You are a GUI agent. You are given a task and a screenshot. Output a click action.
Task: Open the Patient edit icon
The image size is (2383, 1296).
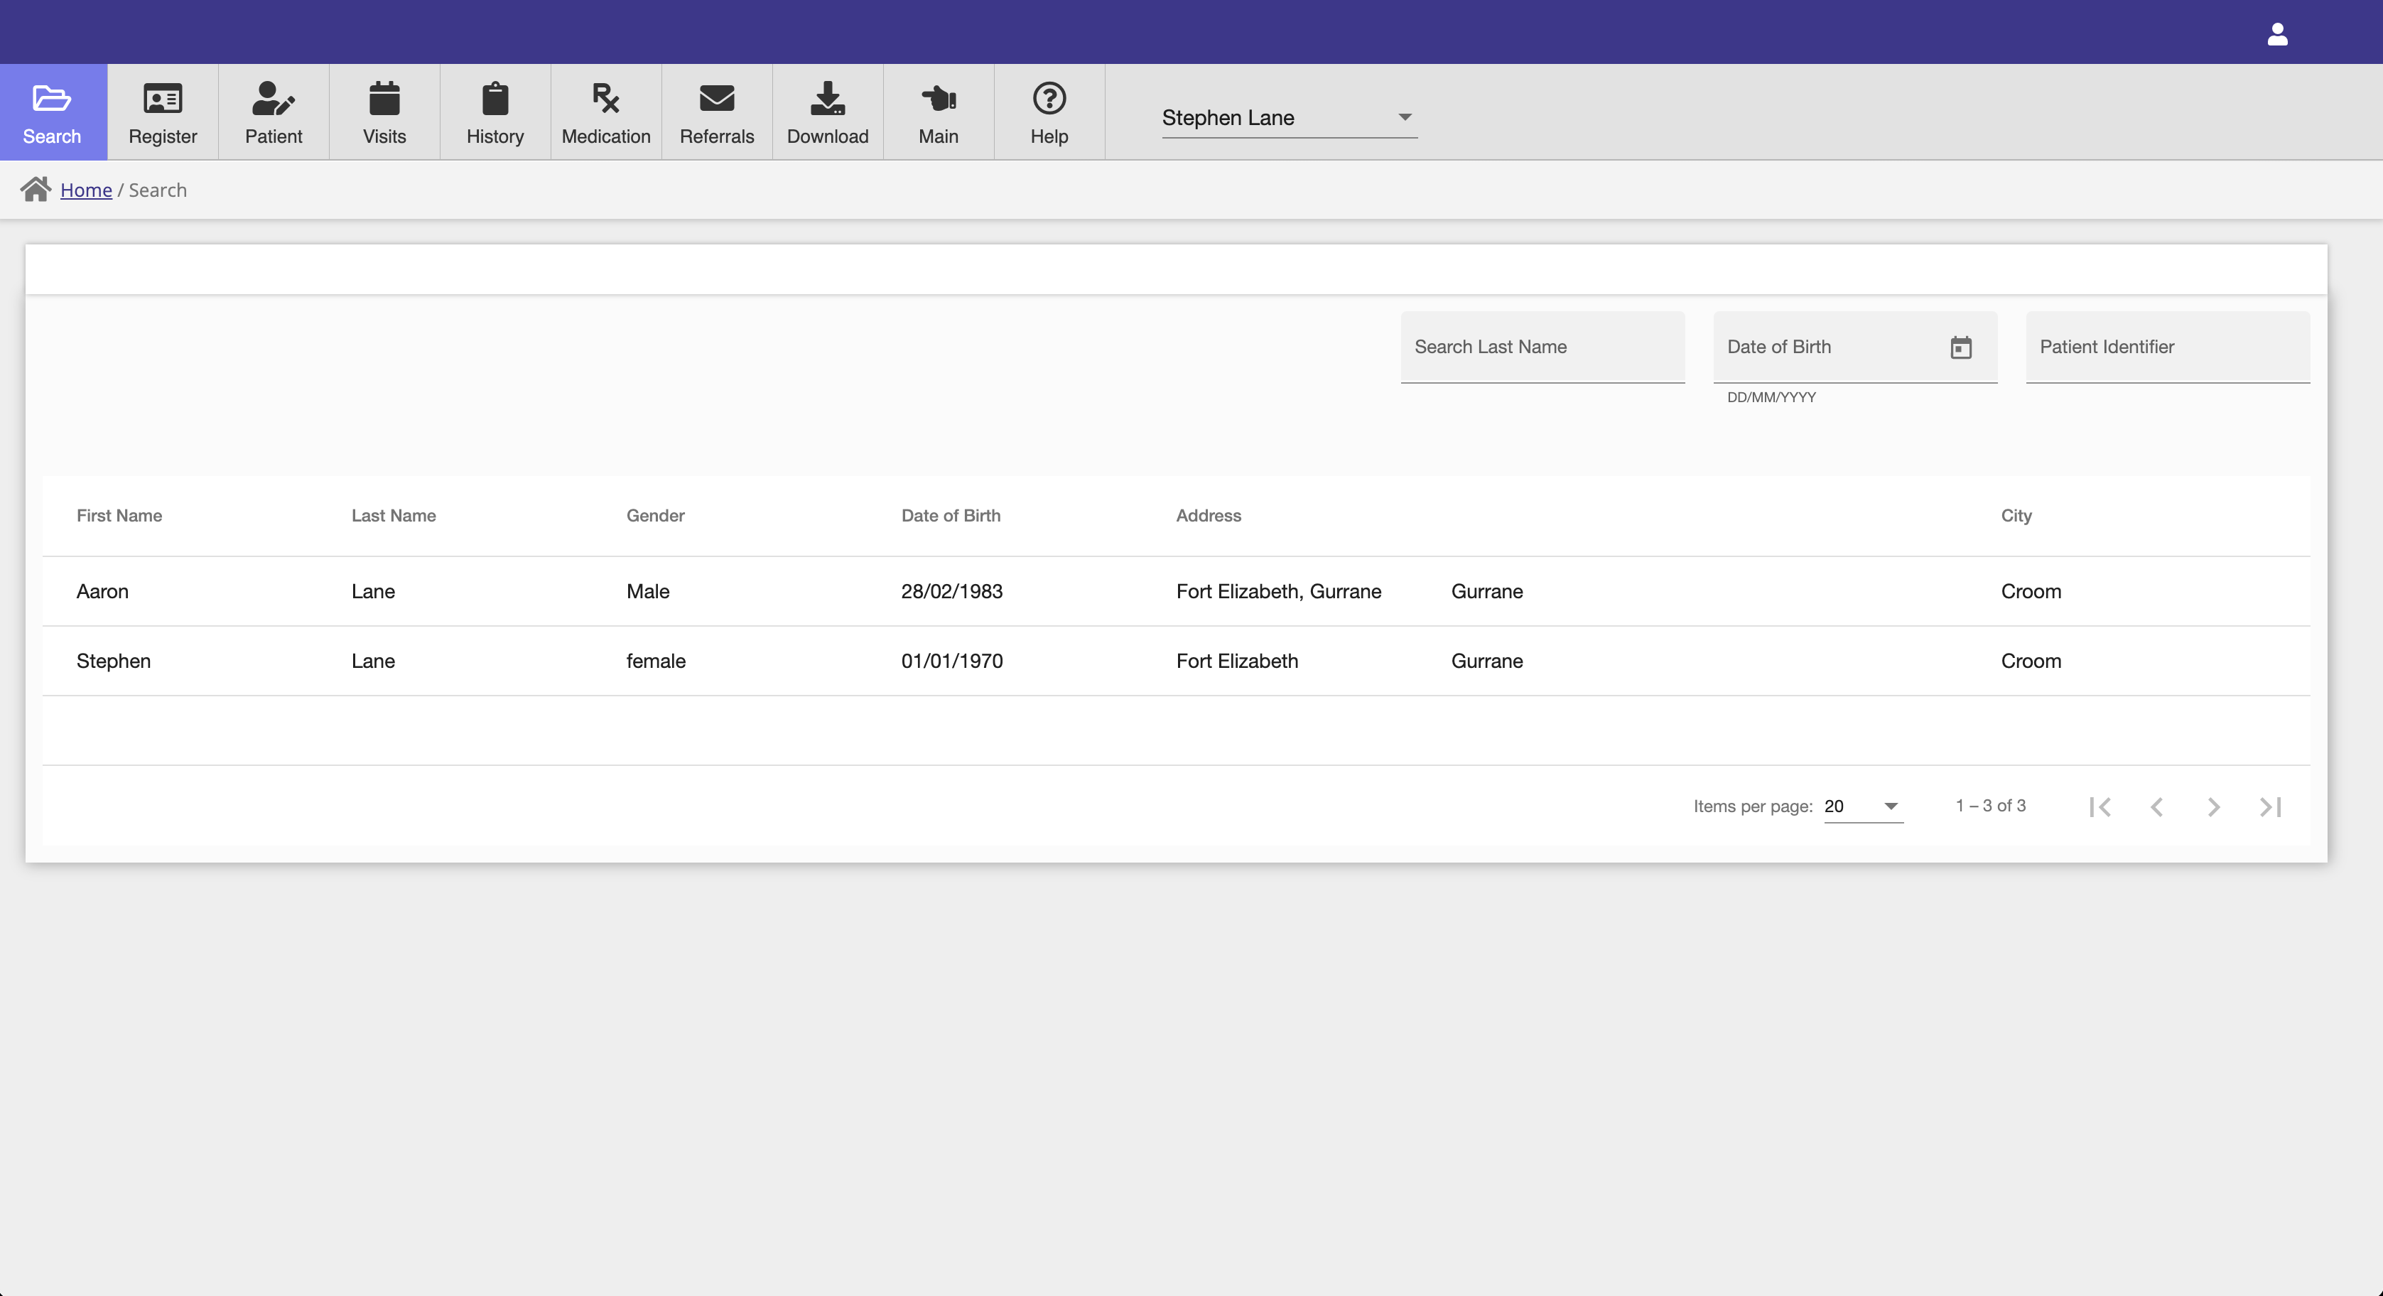274,98
